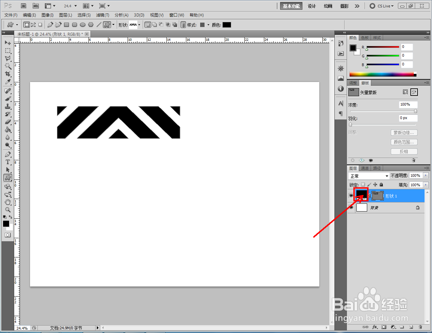Viewport: 432px width, 333px height.
Task: Toggle Quick Mask mode icon
Action: (7, 235)
